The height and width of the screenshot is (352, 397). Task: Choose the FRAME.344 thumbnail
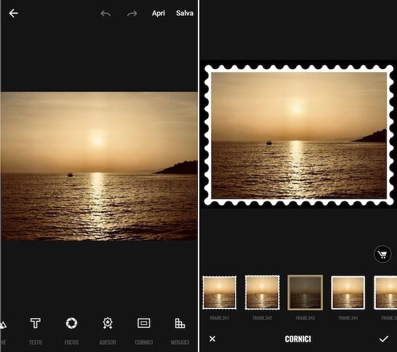[x=348, y=293]
